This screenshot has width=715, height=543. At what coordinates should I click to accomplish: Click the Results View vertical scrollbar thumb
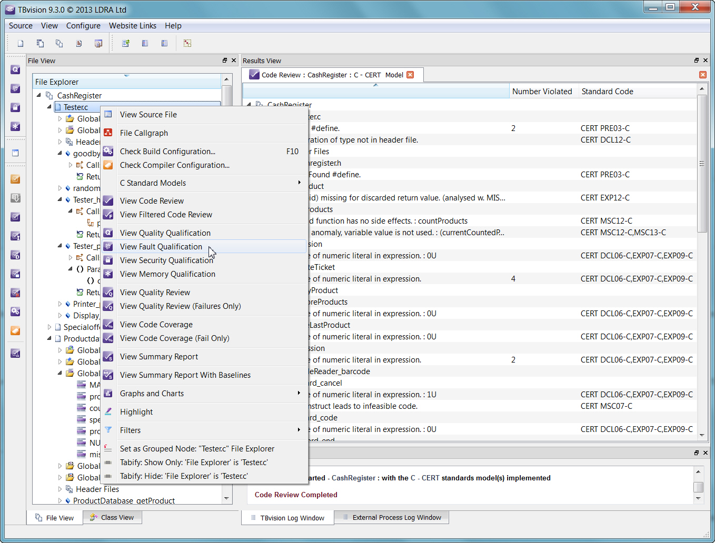click(701, 163)
